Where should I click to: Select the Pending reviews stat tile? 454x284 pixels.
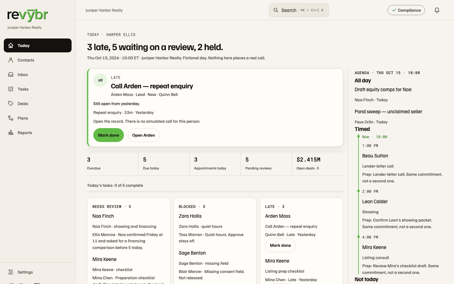(266, 164)
